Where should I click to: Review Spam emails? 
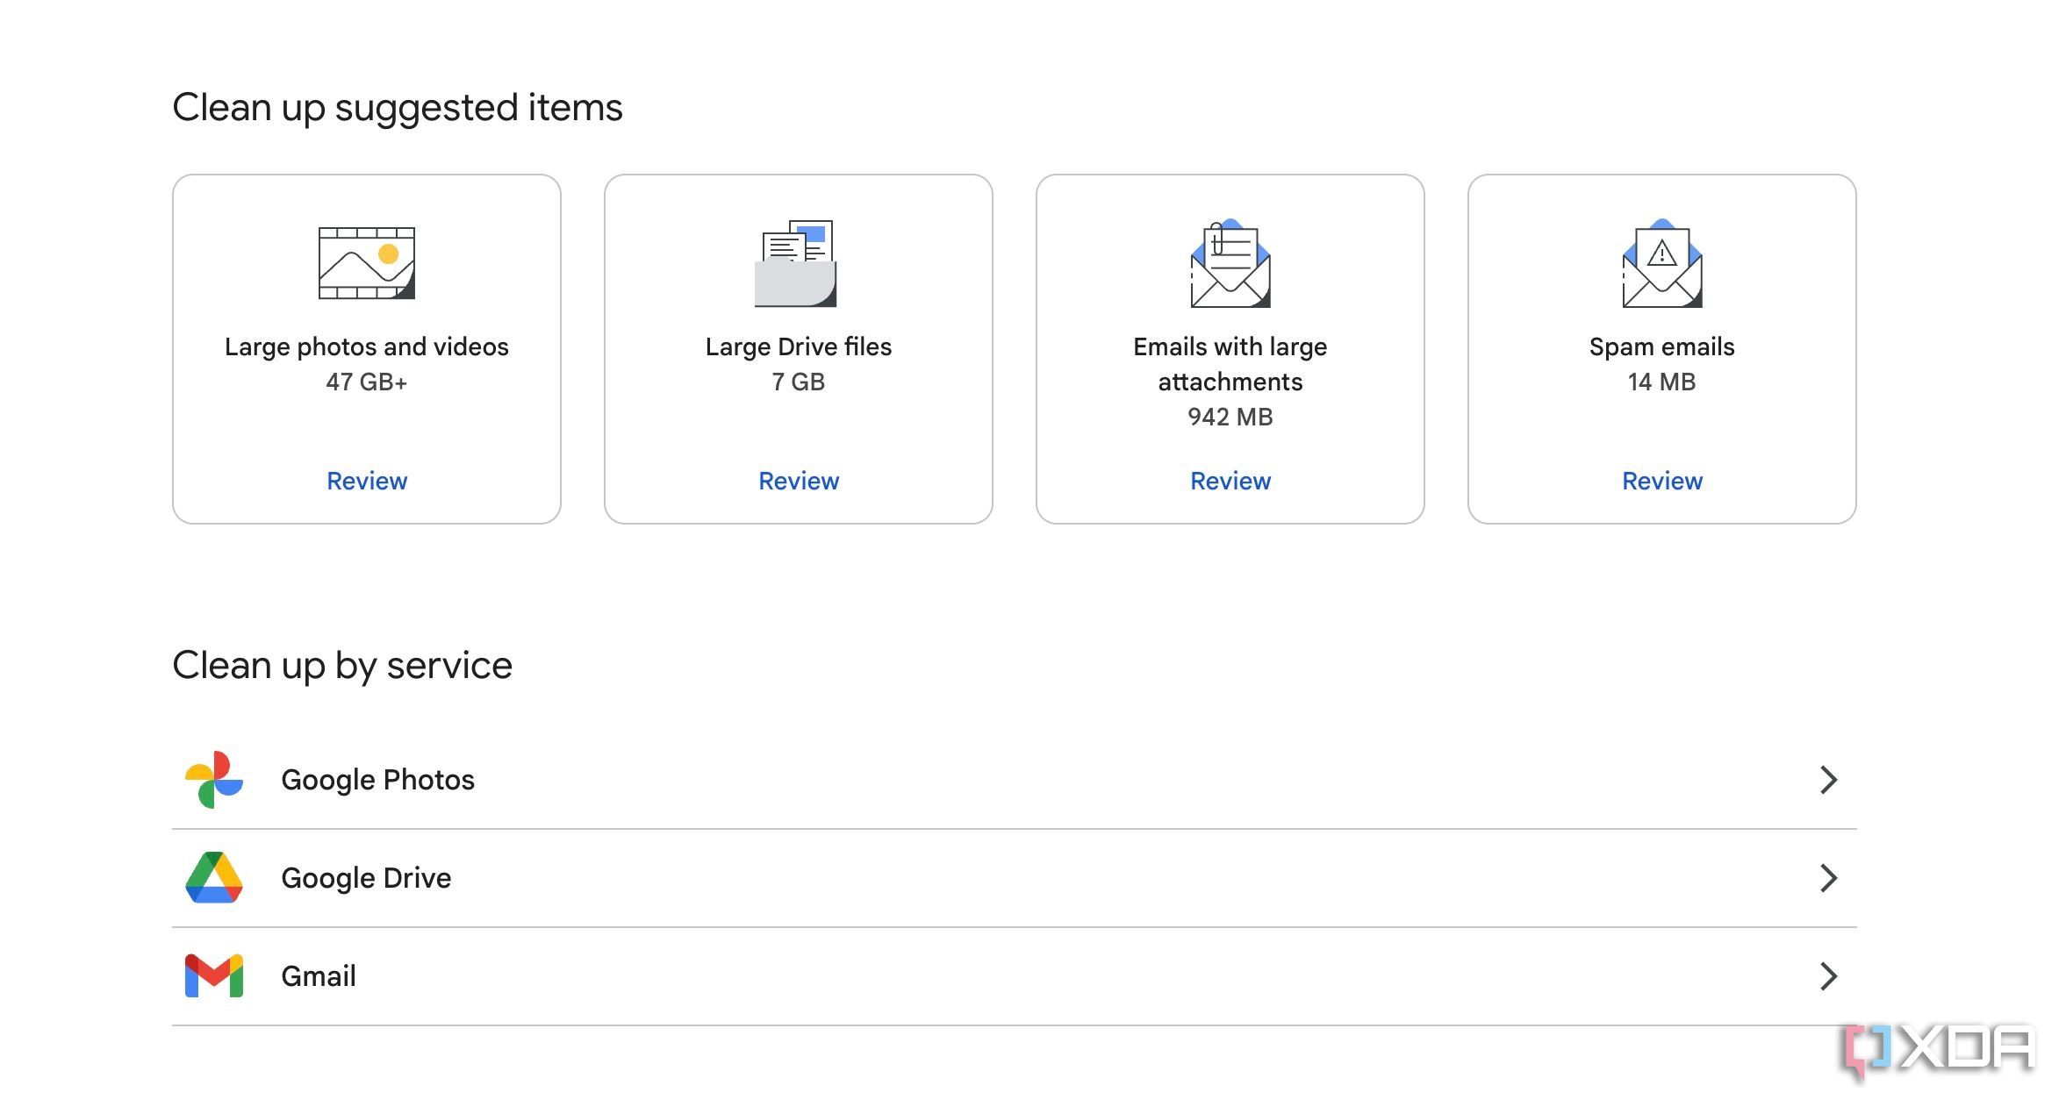pos(1662,481)
